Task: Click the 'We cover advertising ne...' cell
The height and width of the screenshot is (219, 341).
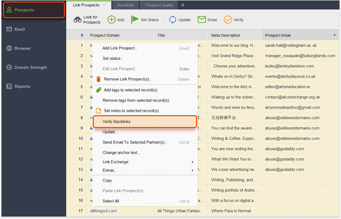Action: tap(234, 169)
